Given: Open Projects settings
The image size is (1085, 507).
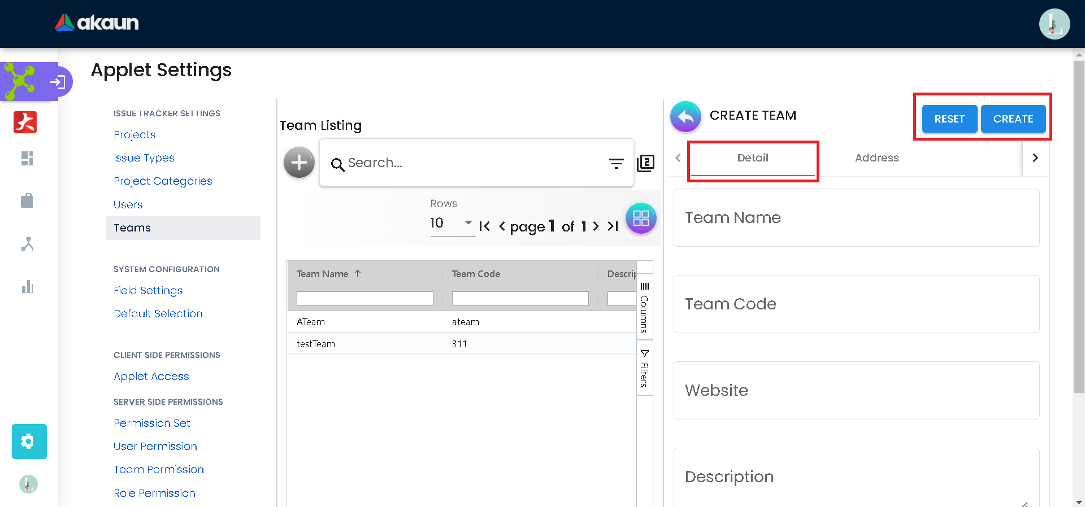Looking at the screenshot, I should click(x=134, y=135).
